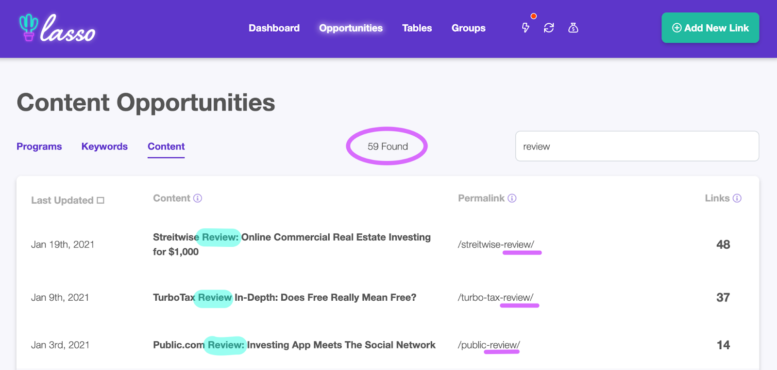Click the Jan 19th, 2021 date

click(x=63, y=244)
